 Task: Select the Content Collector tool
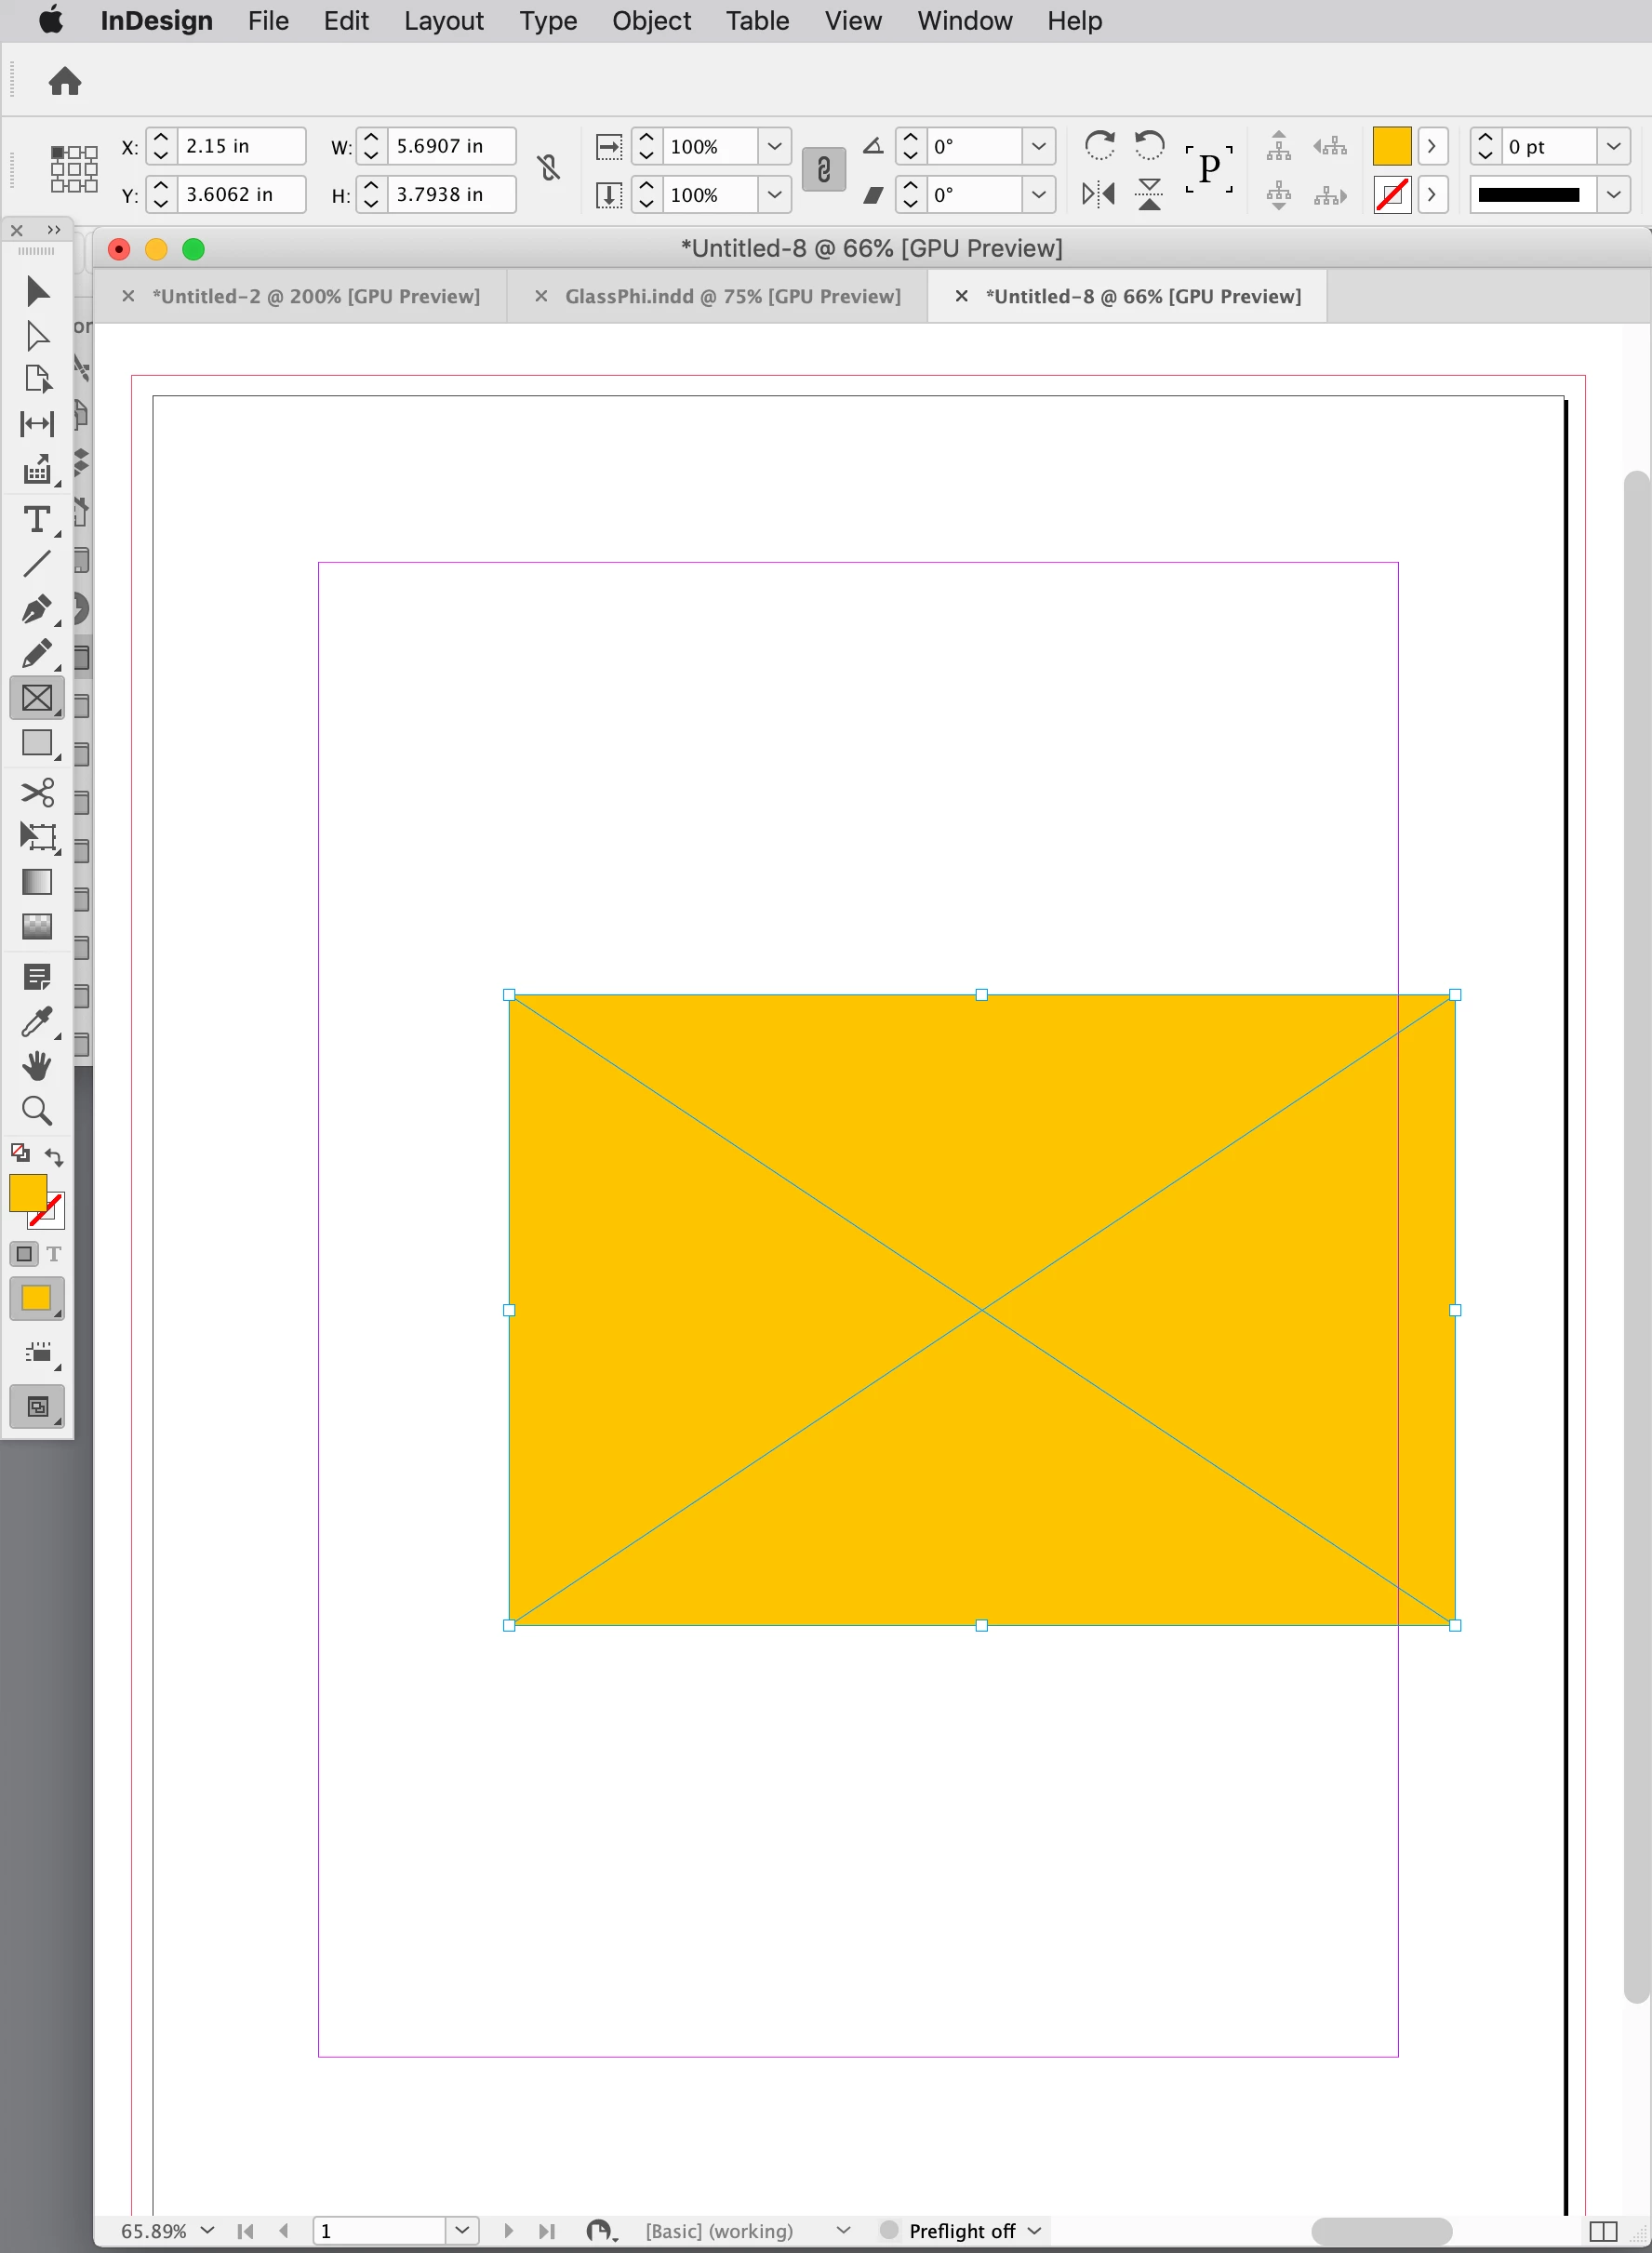(x=37, y=470)
